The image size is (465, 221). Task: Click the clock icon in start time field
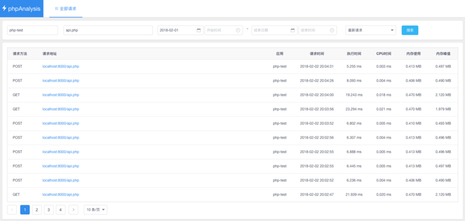(238, 30)
